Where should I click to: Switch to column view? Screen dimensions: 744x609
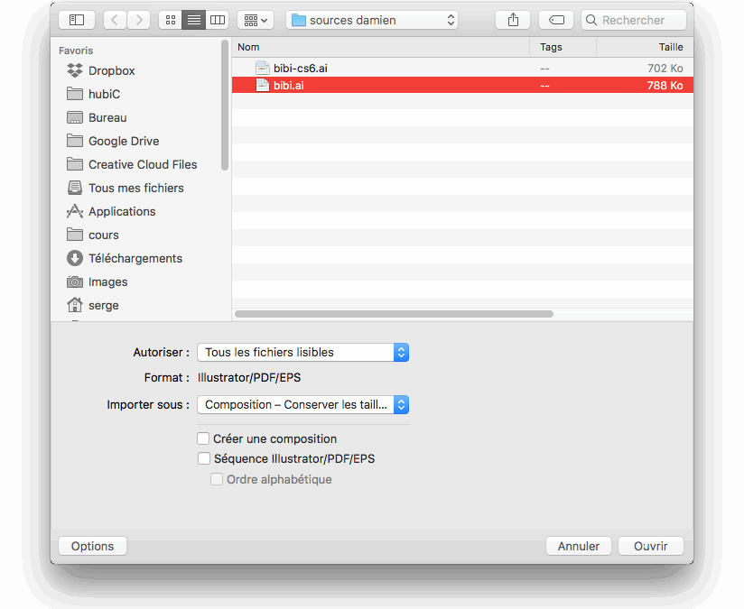(x=218, y=20)
